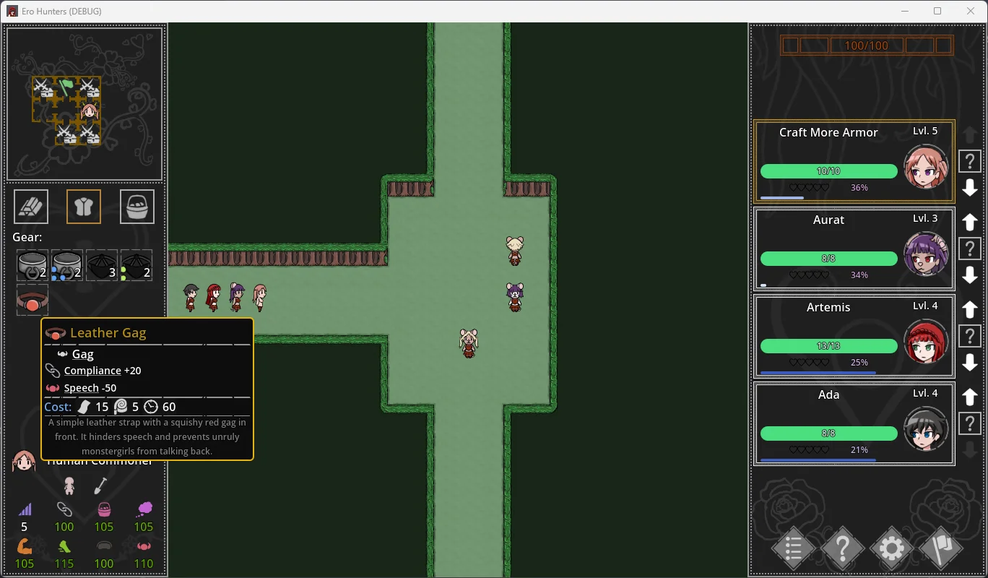Move Artemis down in party order
Viewport: 988px width, 578px height.
point(969,363)
